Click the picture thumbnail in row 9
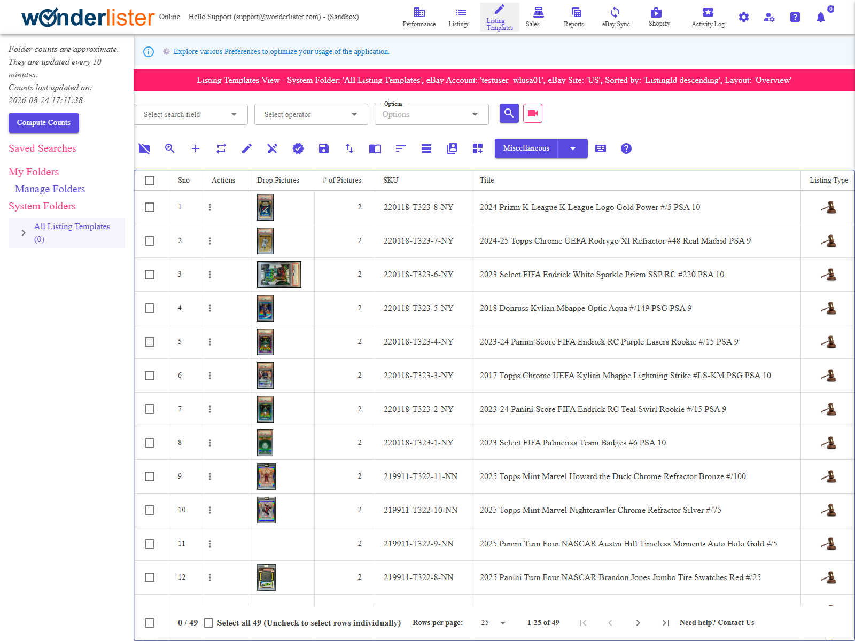The height and width of the screenshot is (641, 855). (x=266, y=476)
